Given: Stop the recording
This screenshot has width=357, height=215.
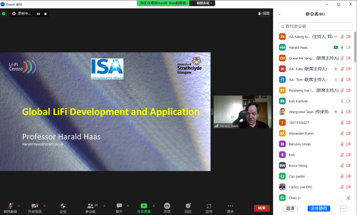Looking at the screenshot, I should coord(46,14).
